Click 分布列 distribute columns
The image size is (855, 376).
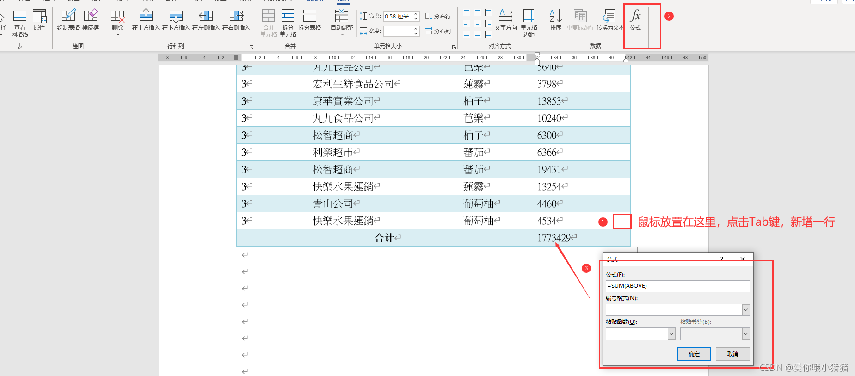pos(438,31)
